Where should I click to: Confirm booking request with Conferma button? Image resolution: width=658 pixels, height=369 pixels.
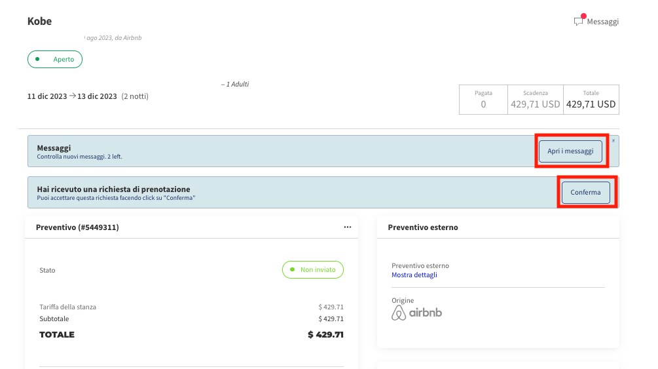coord(585,193)
